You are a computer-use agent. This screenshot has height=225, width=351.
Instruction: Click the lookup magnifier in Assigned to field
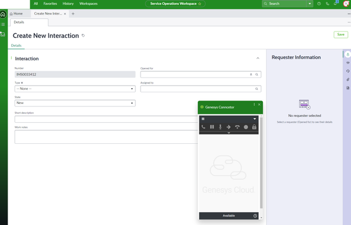(x=257, y=89)
